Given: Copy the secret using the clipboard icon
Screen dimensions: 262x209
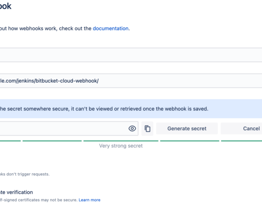Looking at the screenshot, I should (148, 128).
